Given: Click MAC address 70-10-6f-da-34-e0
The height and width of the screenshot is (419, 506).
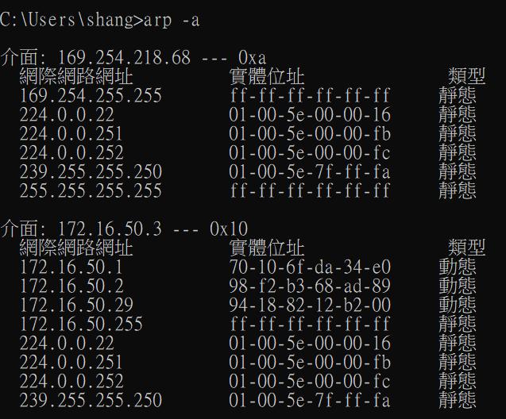Looking at the screenshot, I should pyautogui.click(x=310, y=267).
